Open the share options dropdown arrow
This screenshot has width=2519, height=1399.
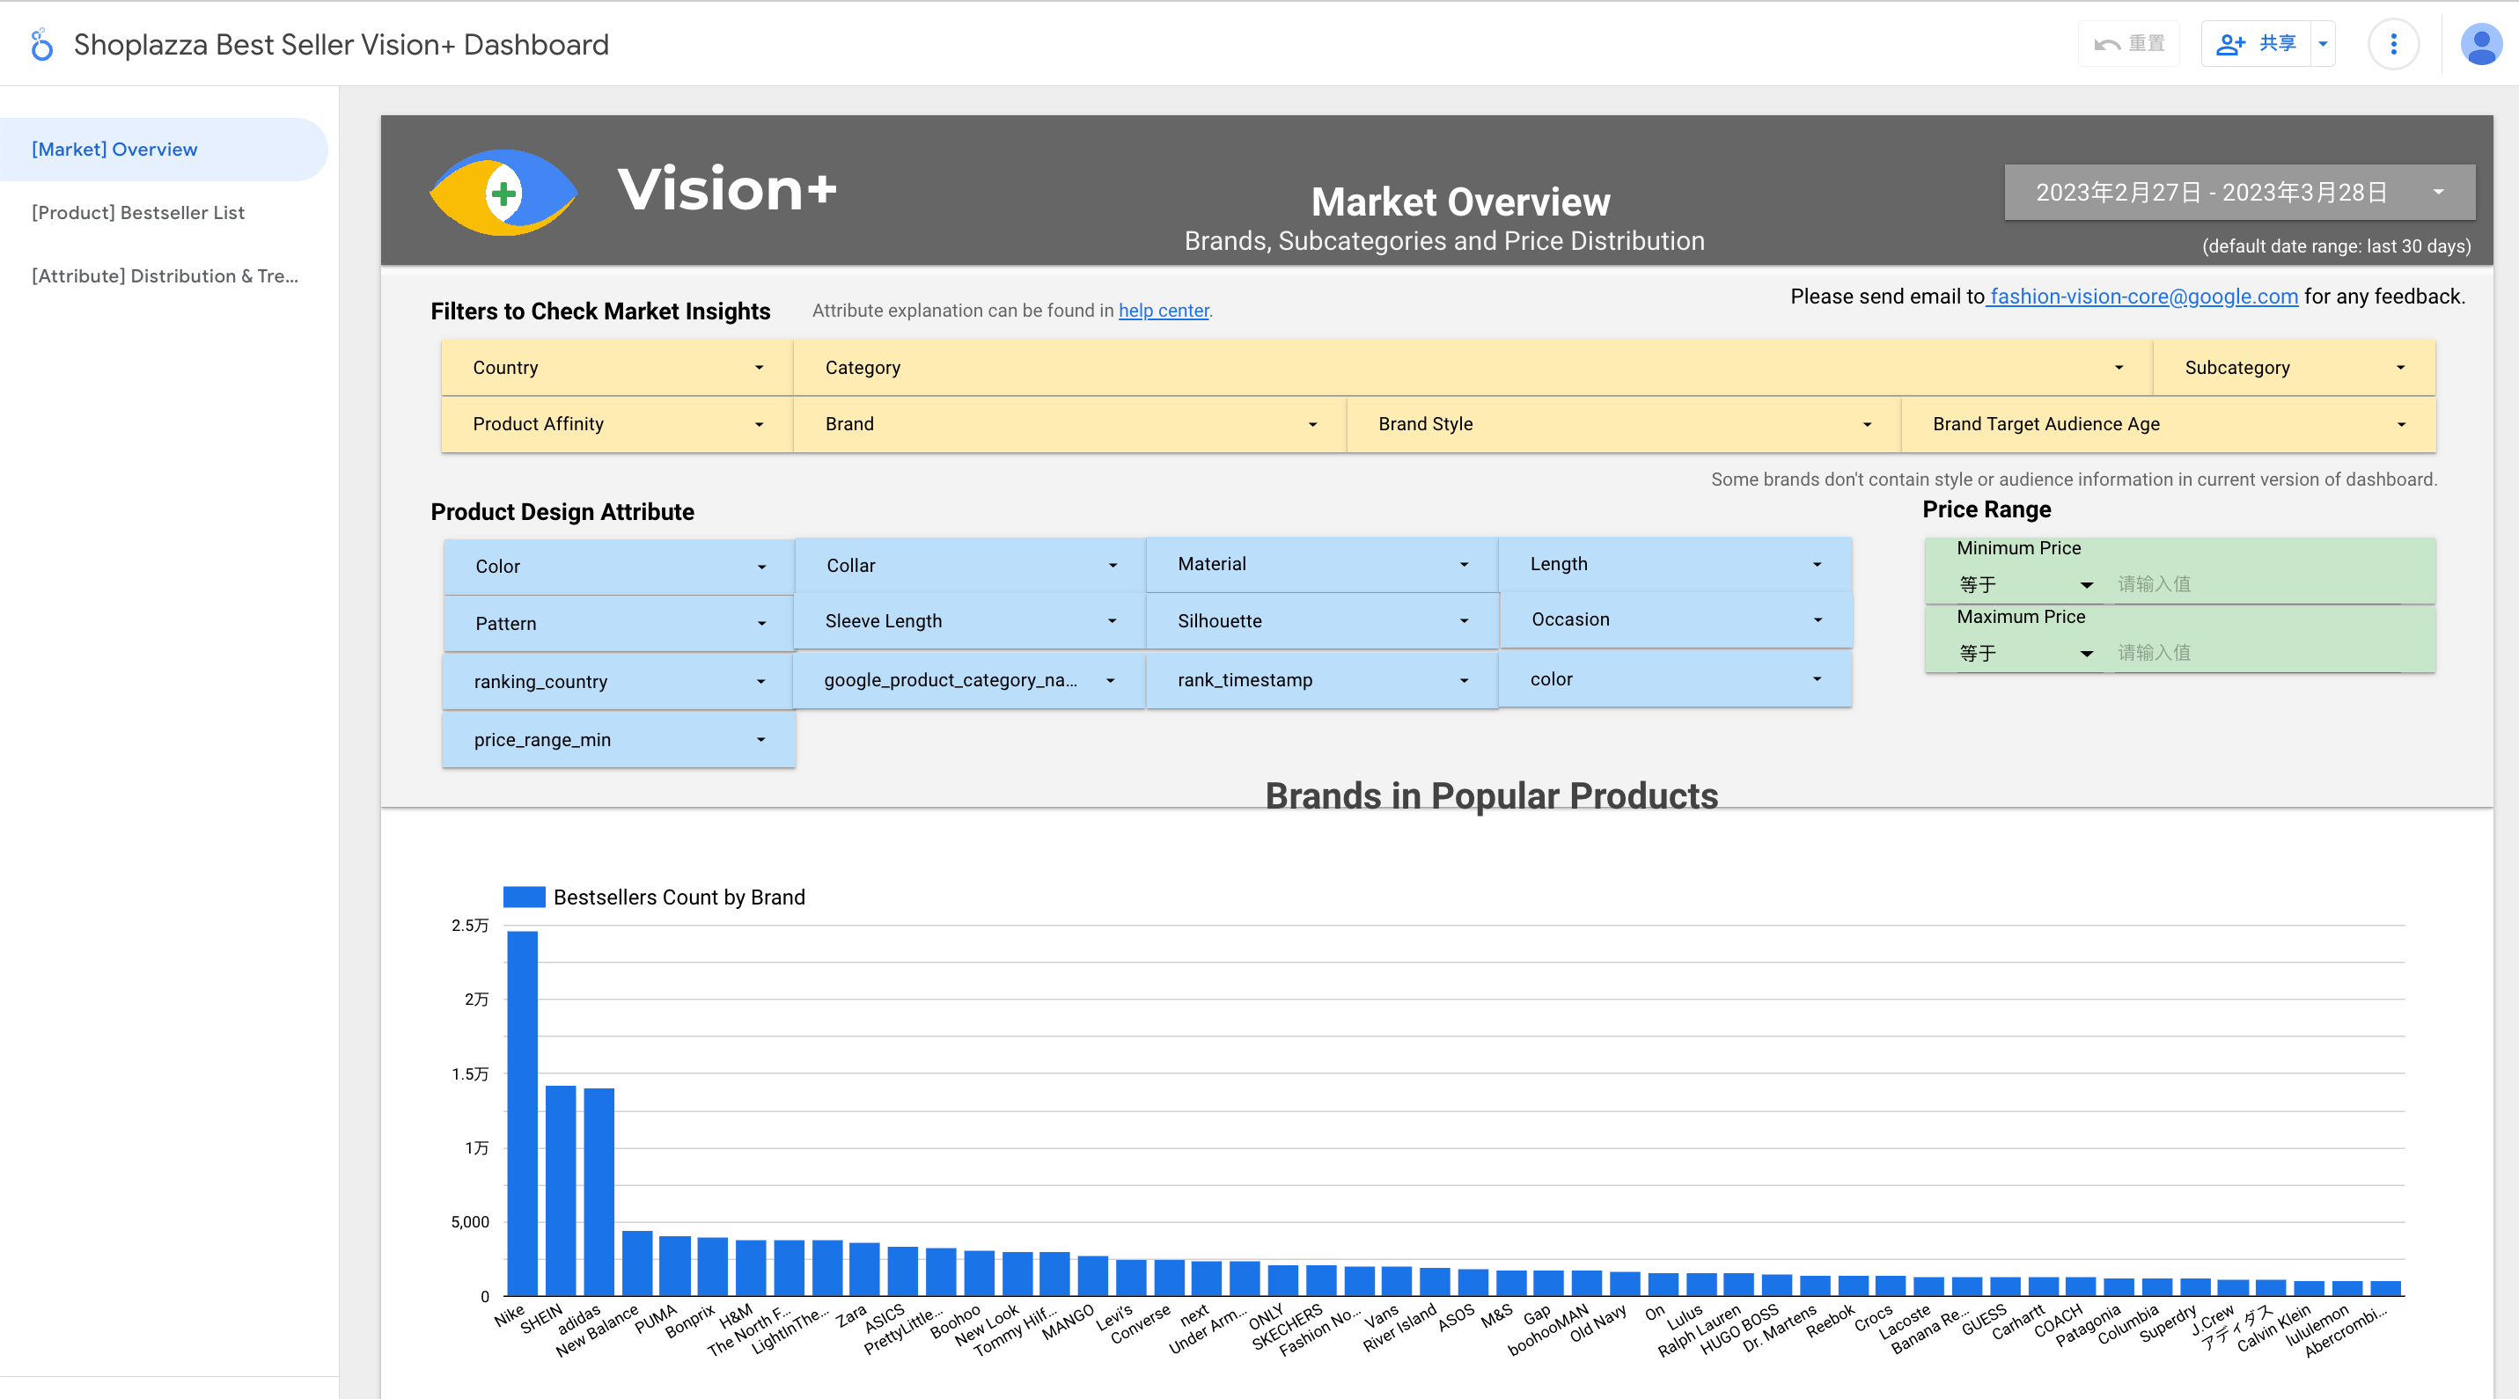coord(2324,44)
